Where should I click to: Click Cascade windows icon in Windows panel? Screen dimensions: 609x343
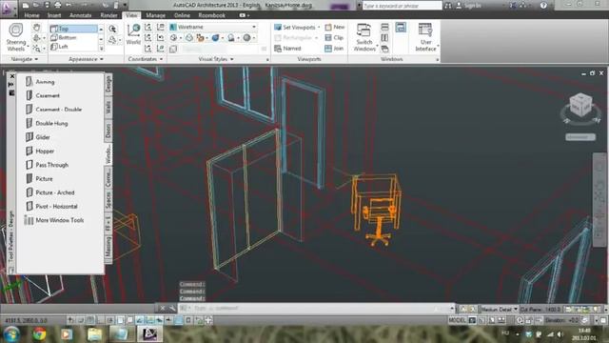pyautogui.click(x=384, y=49)
